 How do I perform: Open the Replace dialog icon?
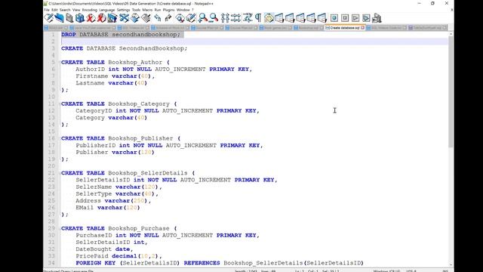(191, 18)
